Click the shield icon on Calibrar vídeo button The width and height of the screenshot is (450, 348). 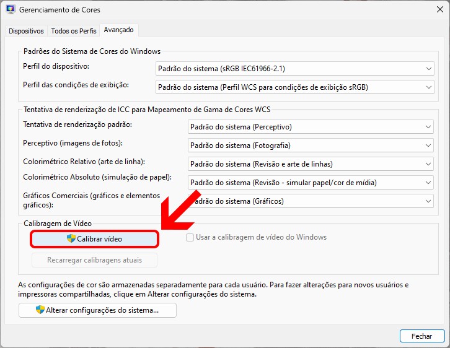(71, 238)
